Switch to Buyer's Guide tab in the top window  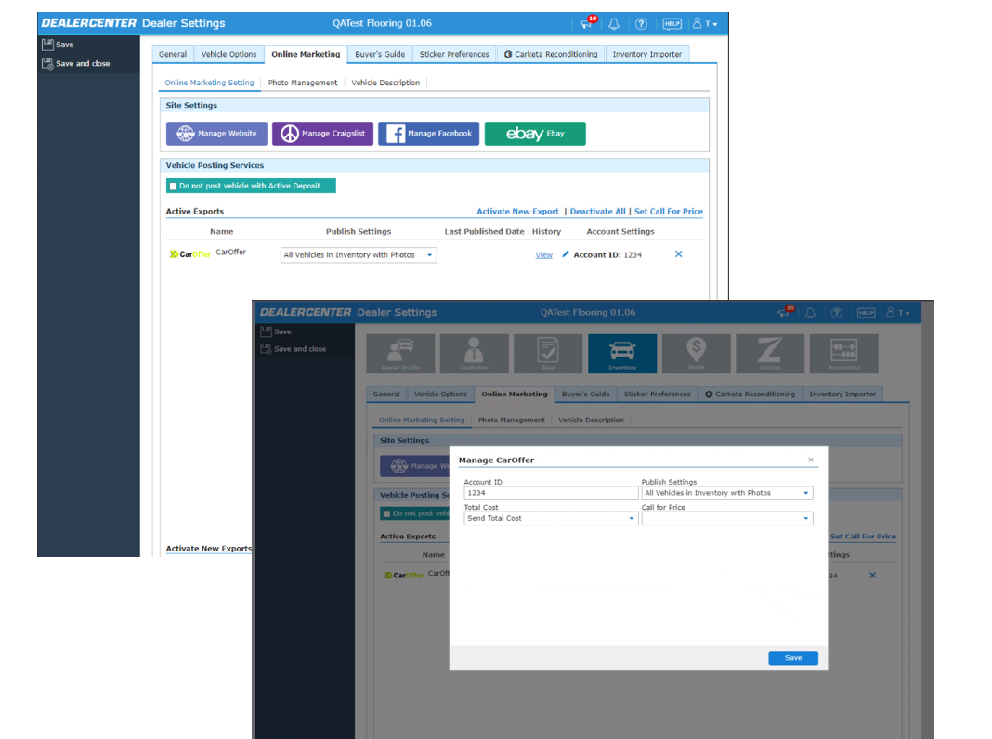coord(380,55)
